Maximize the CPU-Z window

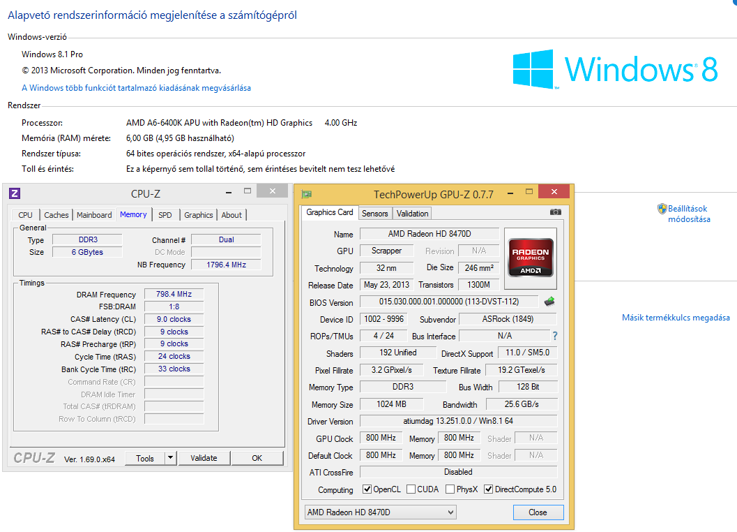click(x=248, y=191)
